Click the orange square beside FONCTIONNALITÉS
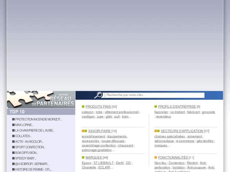 click(156, 157)
